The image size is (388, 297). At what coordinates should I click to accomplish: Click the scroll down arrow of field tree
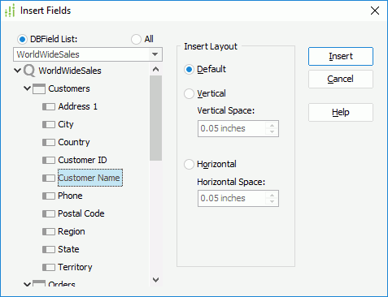coord(155,280)
